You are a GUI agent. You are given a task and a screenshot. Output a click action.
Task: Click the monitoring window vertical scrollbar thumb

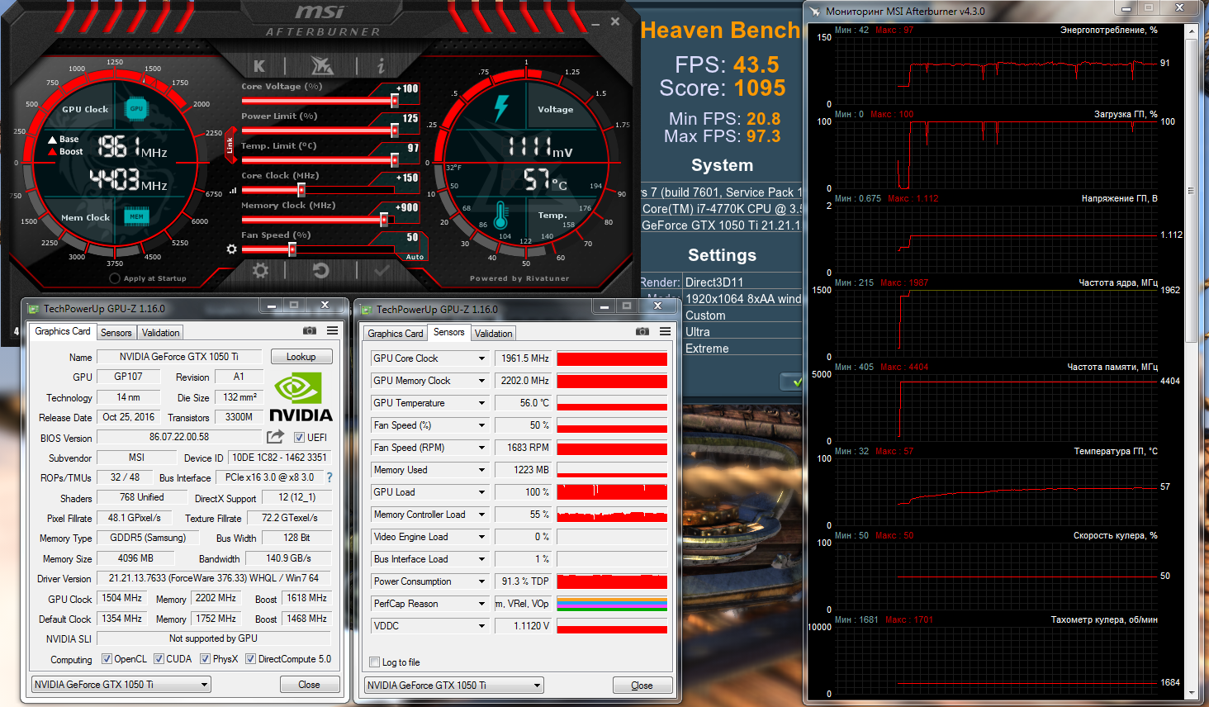click(1191, 192)
